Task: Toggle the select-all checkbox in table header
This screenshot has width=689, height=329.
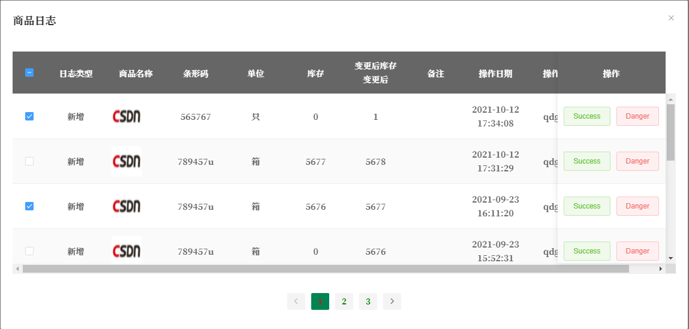Action: (29, 73)
